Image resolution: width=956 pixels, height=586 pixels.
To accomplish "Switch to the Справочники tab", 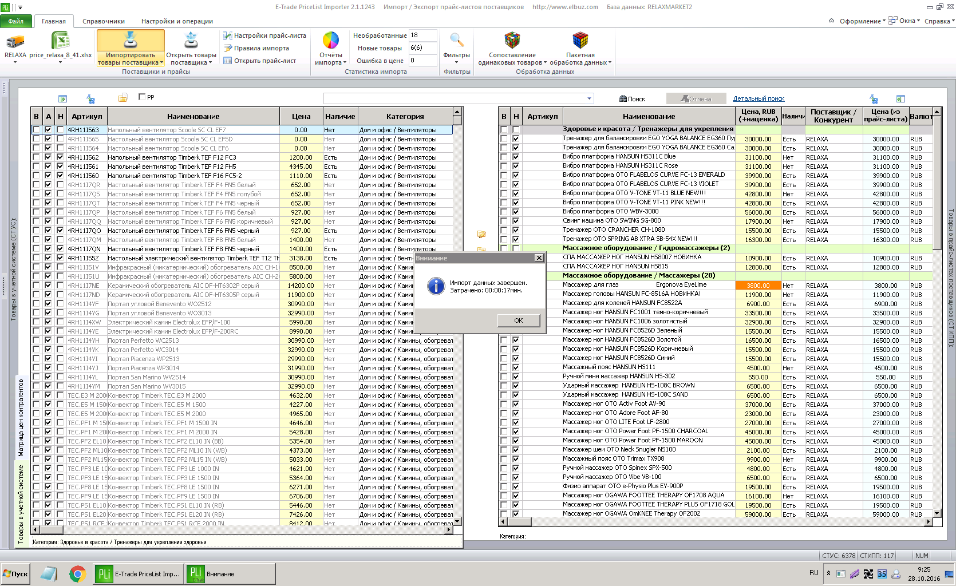I will 104,21.
